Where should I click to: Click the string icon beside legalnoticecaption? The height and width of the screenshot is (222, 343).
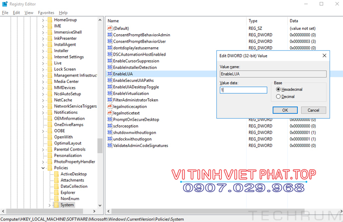click(110, 107)
